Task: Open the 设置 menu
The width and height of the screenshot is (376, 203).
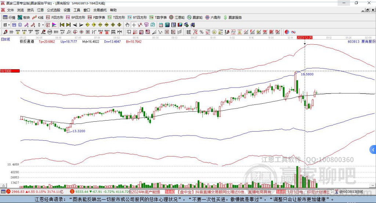Action: [67, 10]
